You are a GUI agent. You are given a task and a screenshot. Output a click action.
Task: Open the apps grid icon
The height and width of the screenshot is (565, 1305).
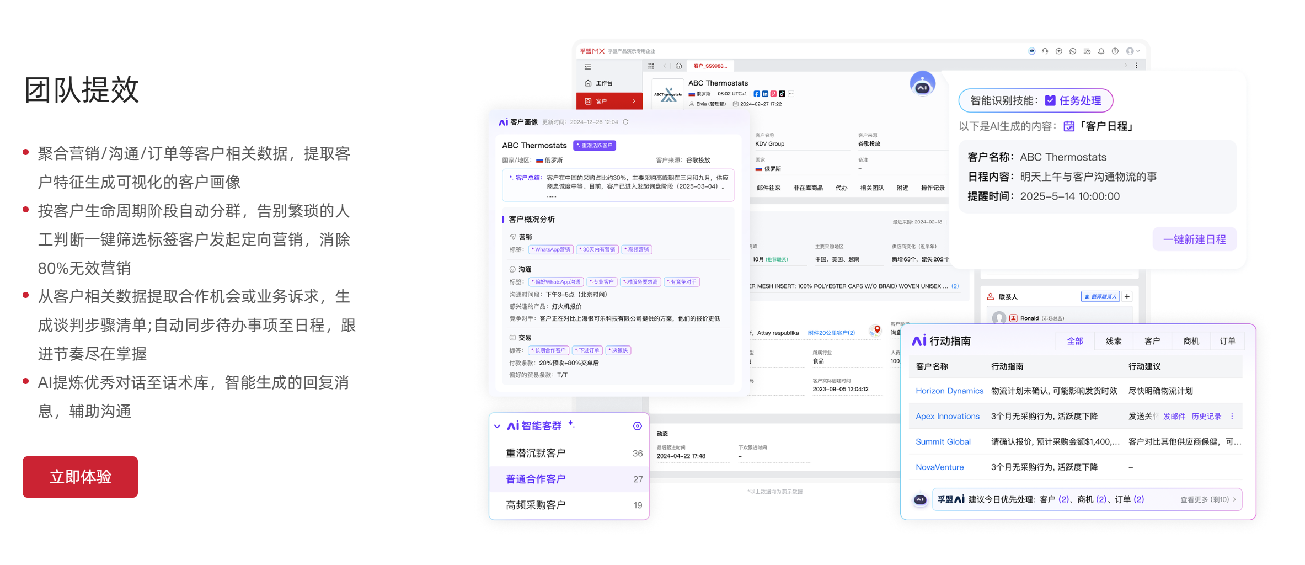click(x=651, y=66)
